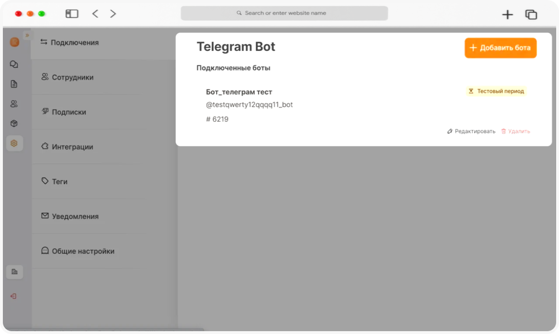Click the browser address search field
This screenshot has height=334, width=559.
[x=284, y=13]
